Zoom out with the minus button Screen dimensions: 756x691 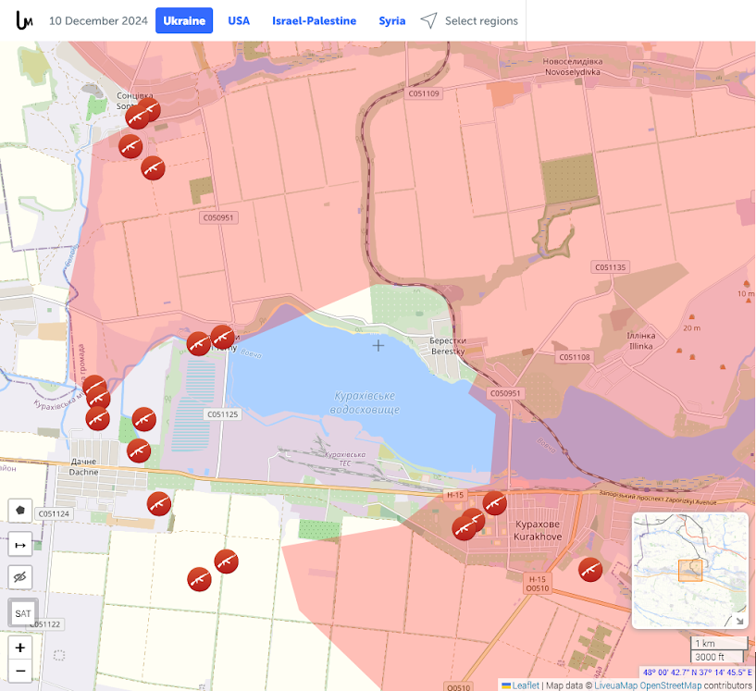20,671
